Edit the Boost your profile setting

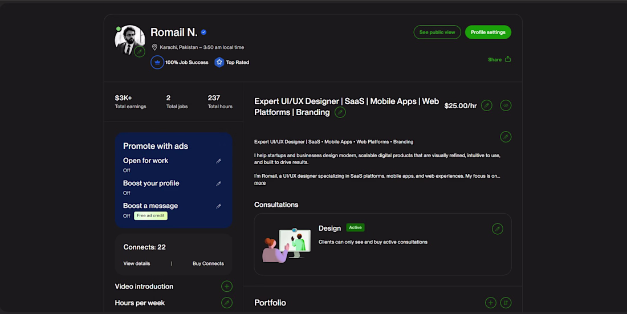coord(219,183)
